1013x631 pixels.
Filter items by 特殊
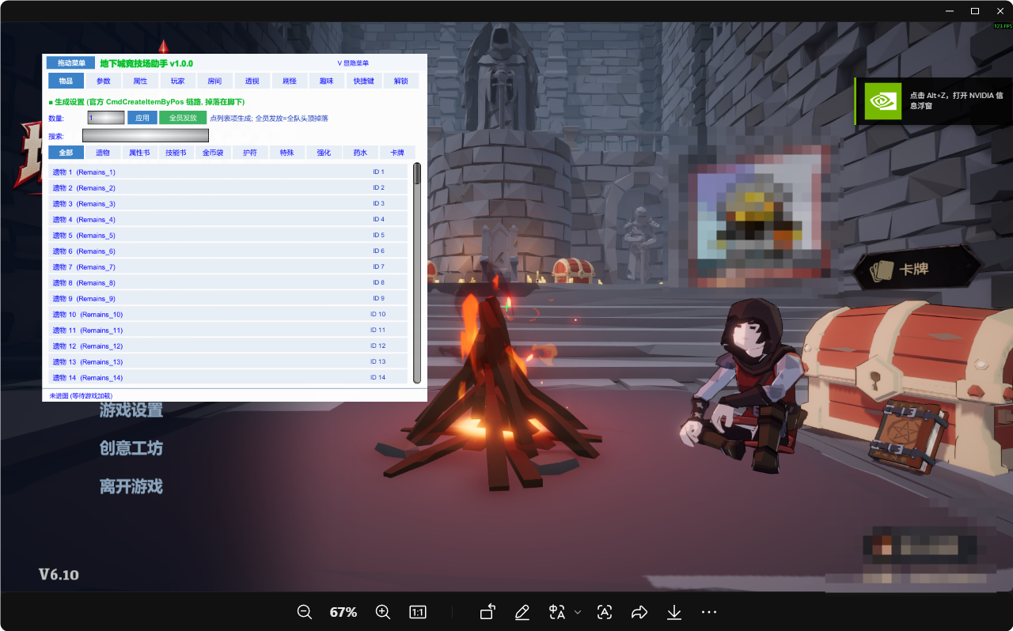(286, 153)
